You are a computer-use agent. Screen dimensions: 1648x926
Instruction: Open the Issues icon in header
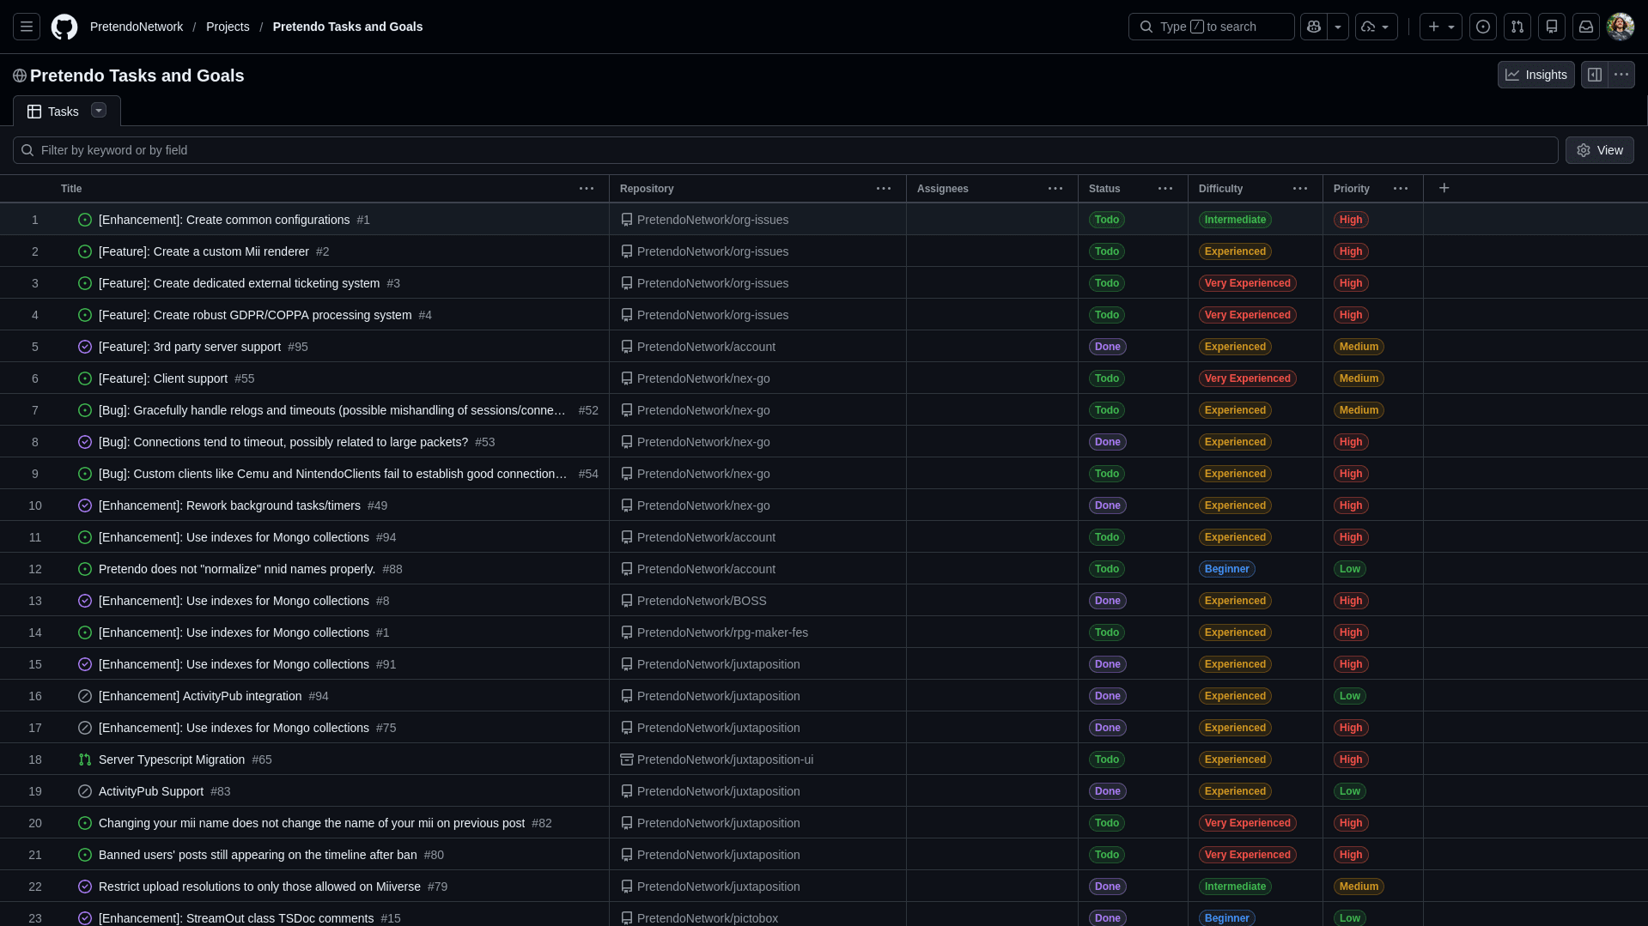tap(1483, 27)
